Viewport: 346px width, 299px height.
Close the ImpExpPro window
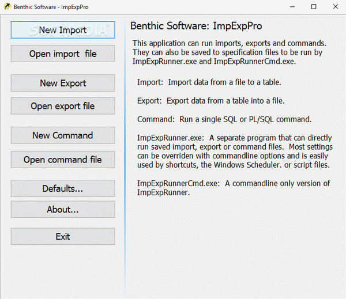tap(336, 7)
